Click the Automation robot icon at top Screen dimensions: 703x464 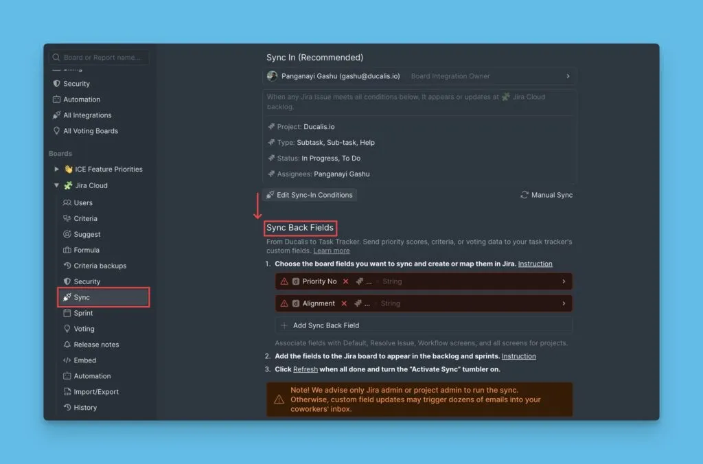tap(57, 100)
